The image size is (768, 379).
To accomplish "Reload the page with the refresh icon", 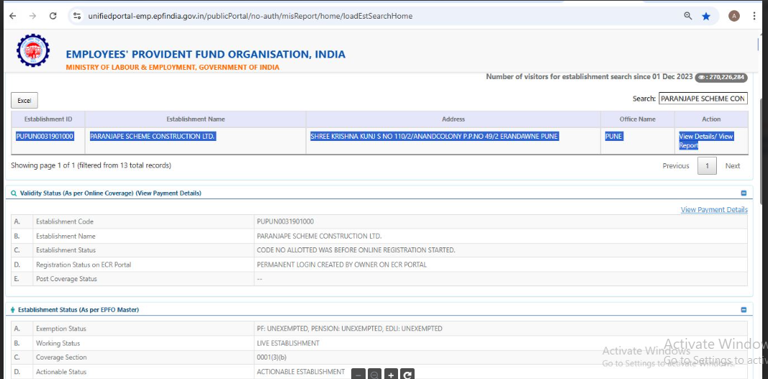I will [x=53, y=16].
